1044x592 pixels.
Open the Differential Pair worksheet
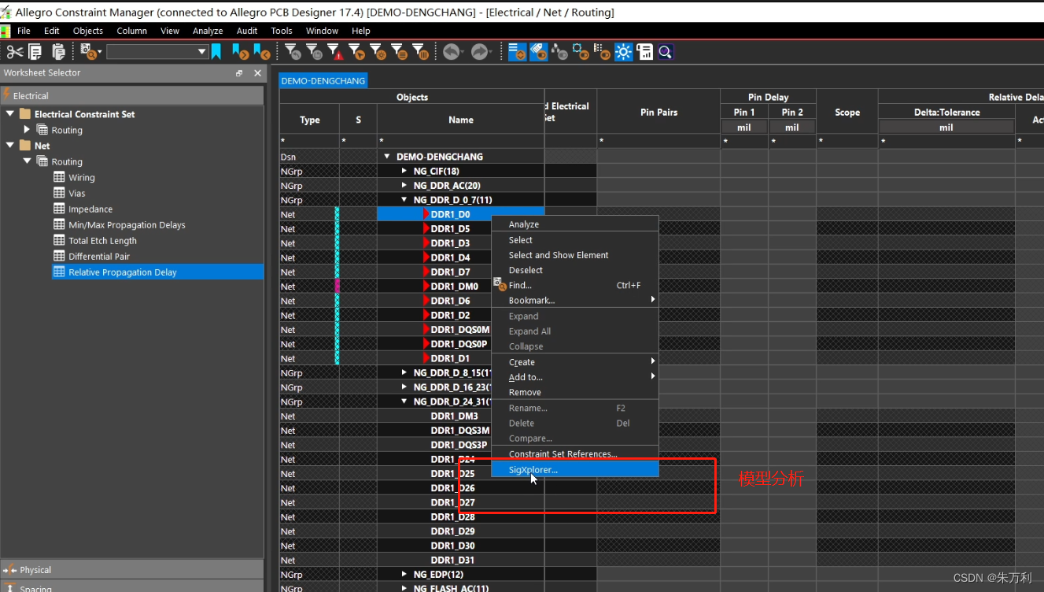click(x=99, y=256)
